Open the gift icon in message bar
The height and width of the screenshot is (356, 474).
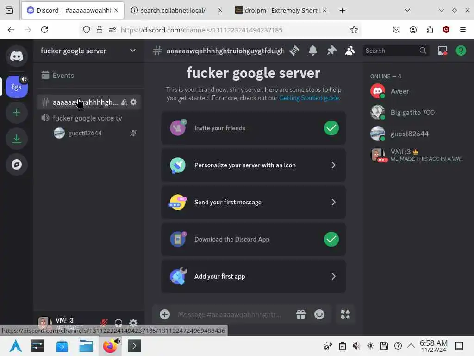point(301,314)
